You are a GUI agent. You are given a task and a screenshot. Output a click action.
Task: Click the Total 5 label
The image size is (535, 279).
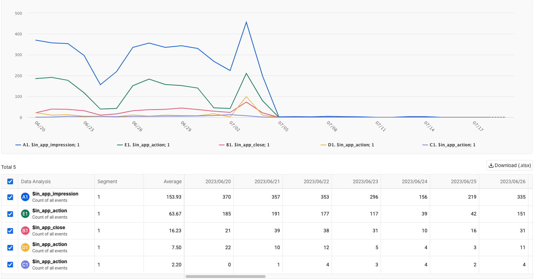(x=8, y=167)
